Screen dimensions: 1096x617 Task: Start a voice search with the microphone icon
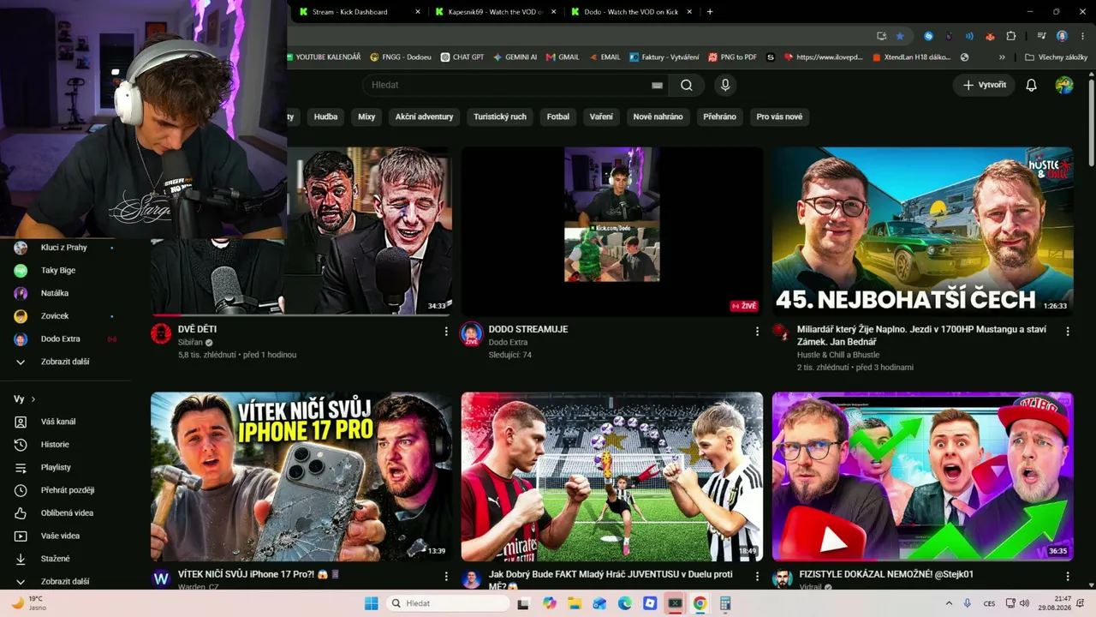coord(725,85)
